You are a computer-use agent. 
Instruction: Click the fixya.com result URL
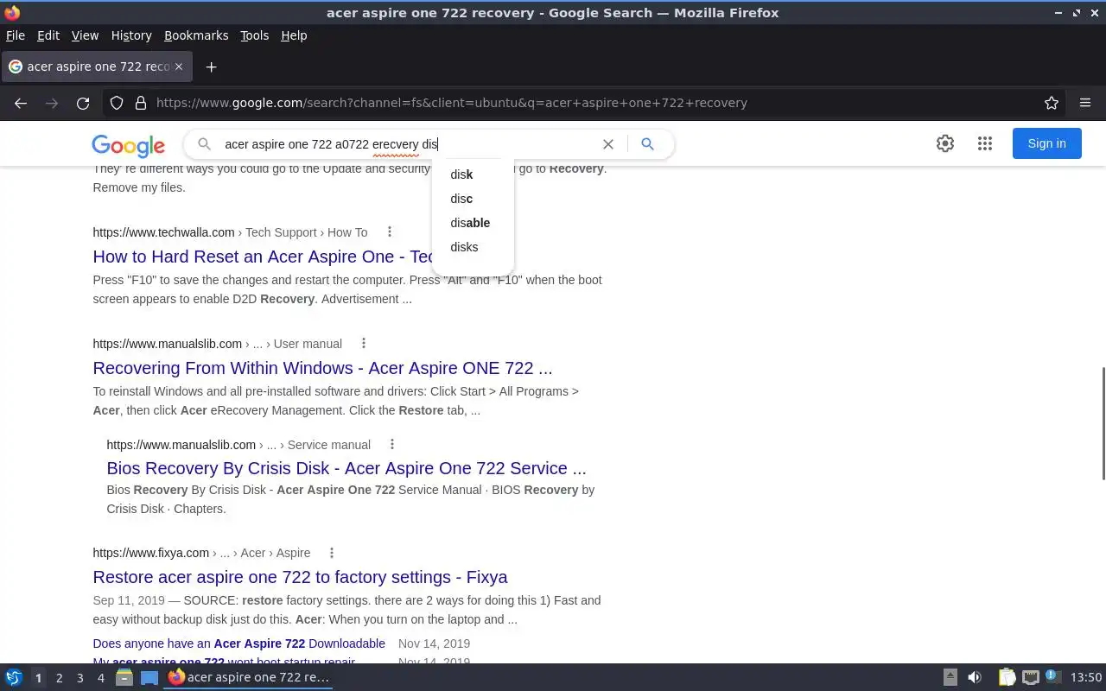[150, 553]
